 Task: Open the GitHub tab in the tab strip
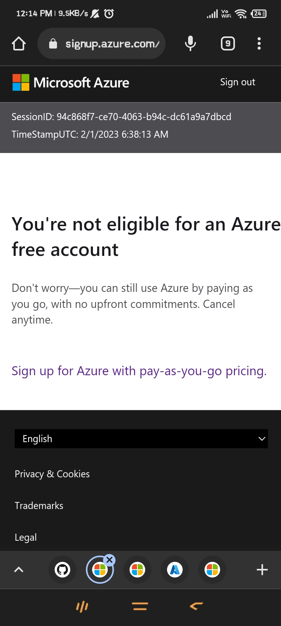click(62, 570)
